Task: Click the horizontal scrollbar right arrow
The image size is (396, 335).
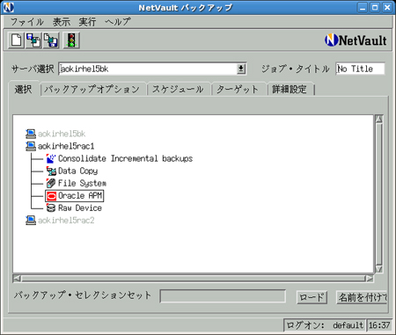Action: pos(370,279)
